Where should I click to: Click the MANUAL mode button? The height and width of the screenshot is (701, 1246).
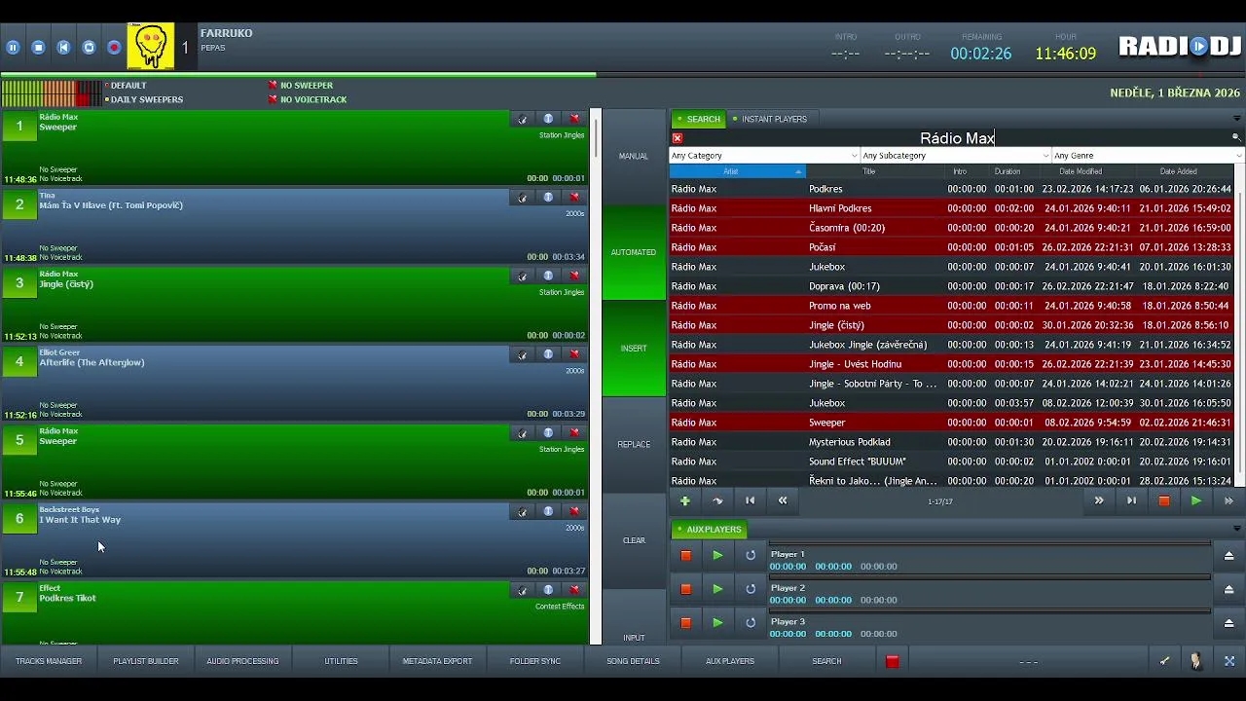tap(634, 156)
